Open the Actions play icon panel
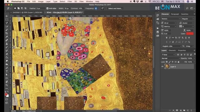The width and height of the screenshot is (200, 112). pos(158,28)
